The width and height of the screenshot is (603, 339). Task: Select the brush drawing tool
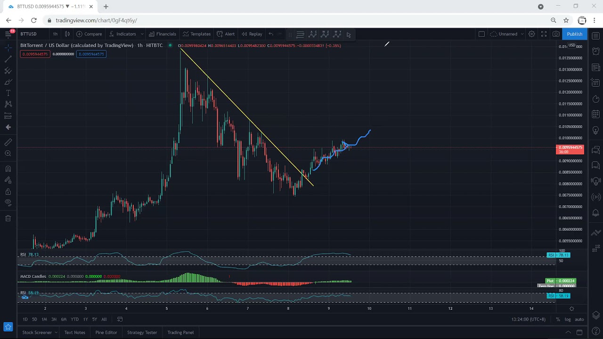pos(8,82)
